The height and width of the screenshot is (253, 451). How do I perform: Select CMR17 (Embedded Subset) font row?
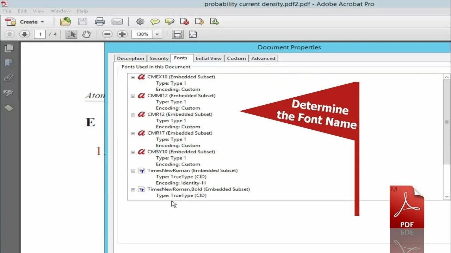[x=180, y=133]
